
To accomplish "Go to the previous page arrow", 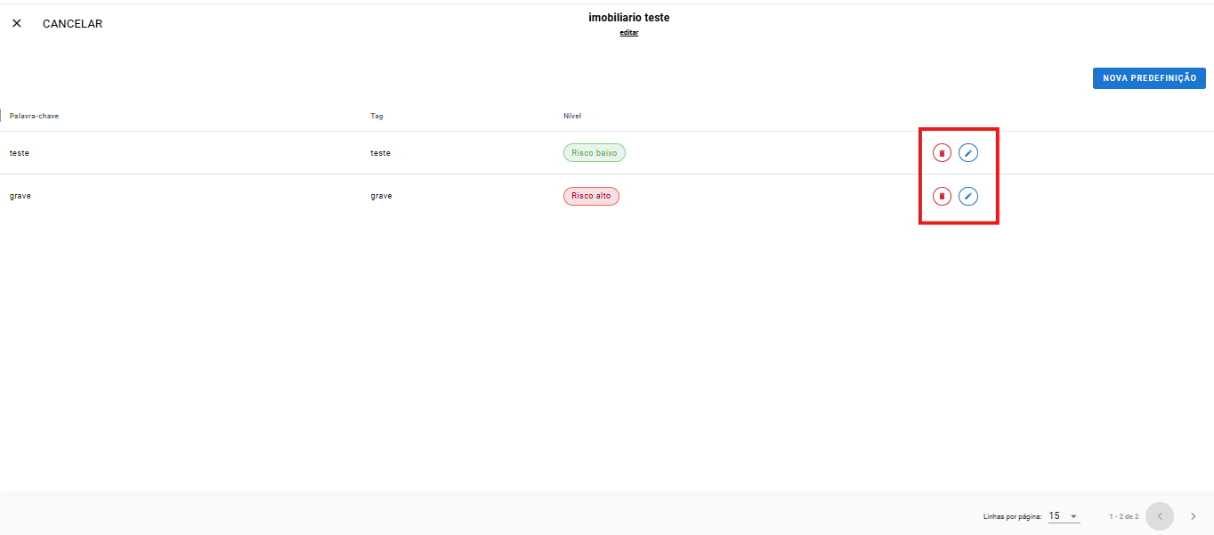I will (1160, 516).
